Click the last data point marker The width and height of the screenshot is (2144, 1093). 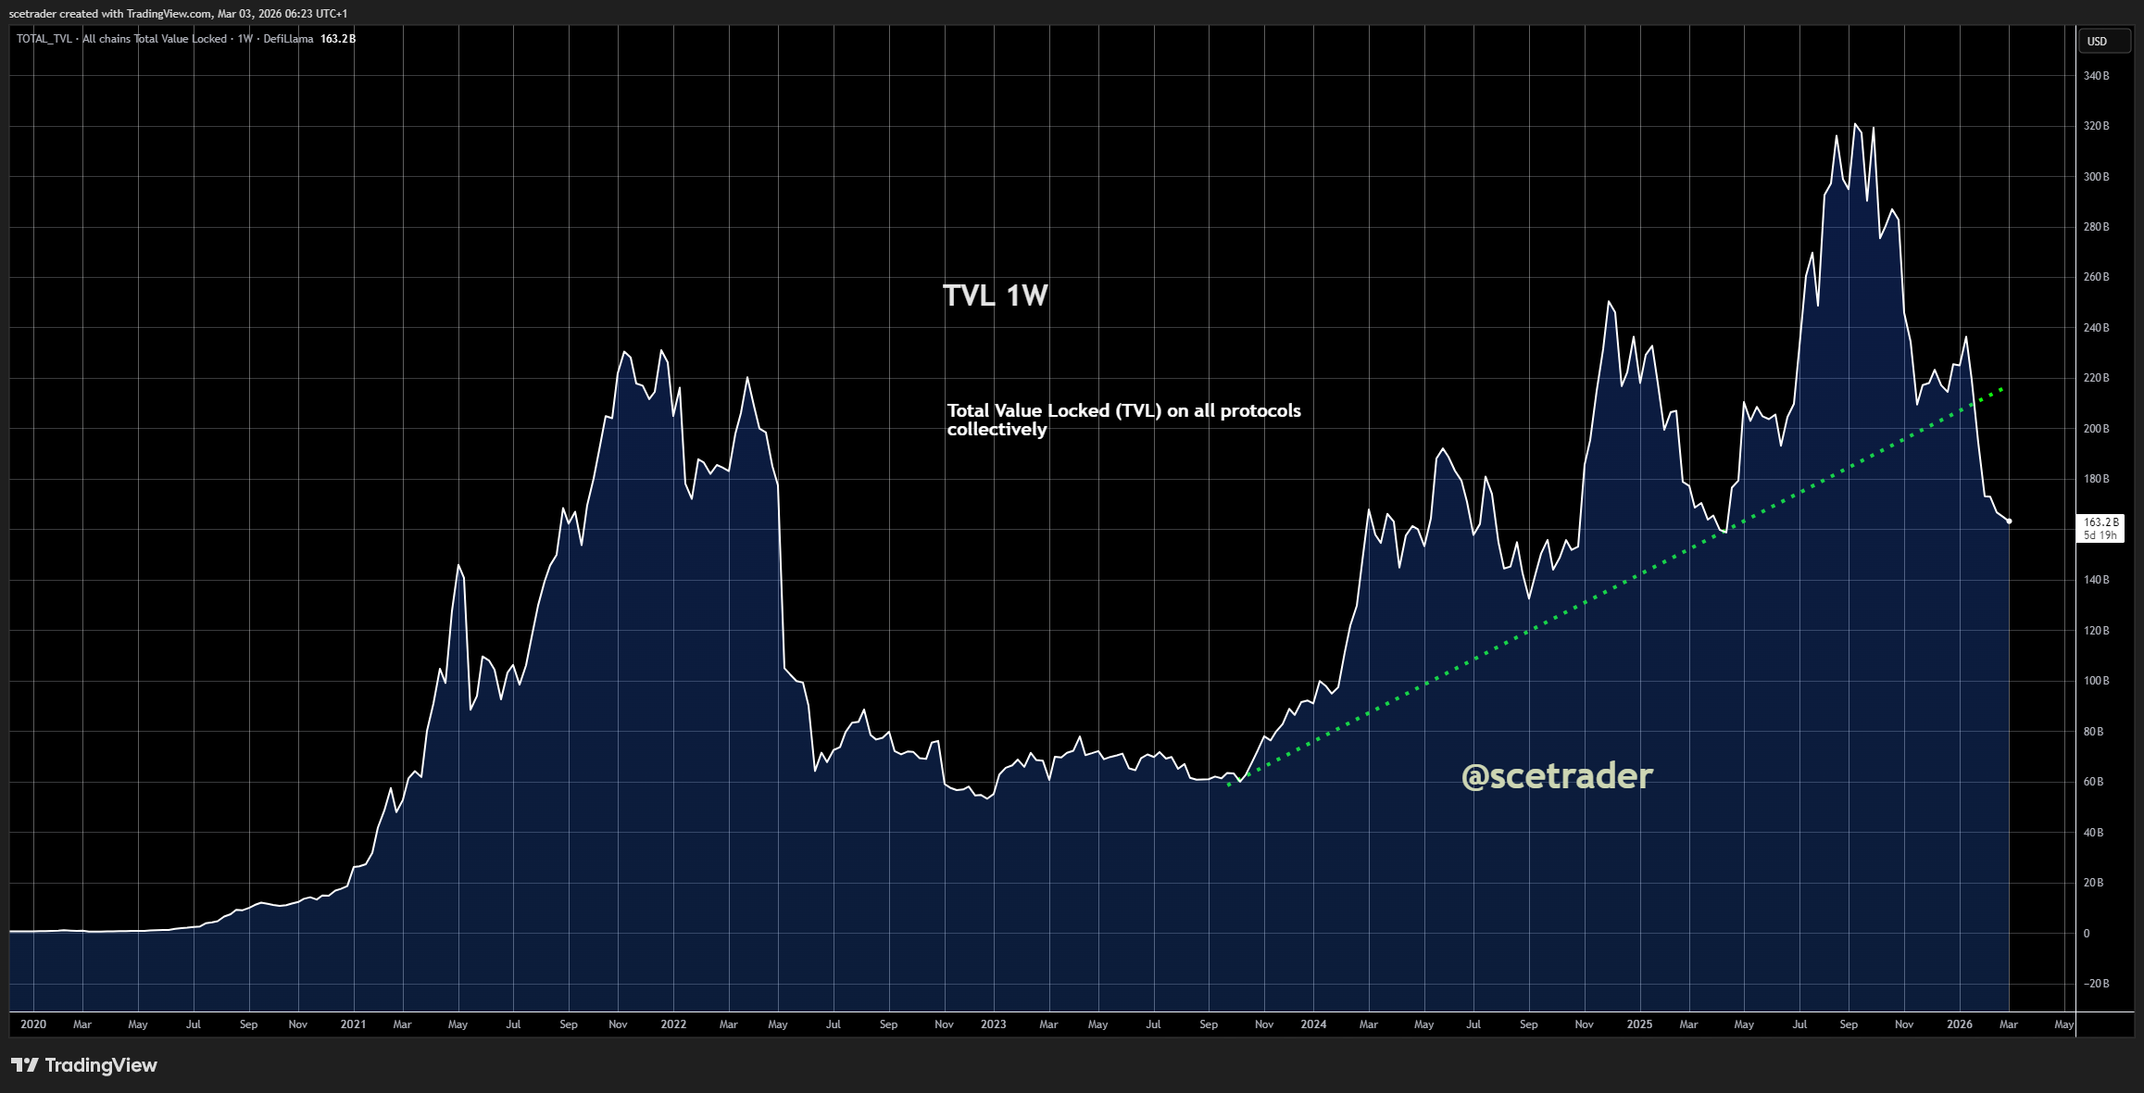click(x=2009, y=521)
